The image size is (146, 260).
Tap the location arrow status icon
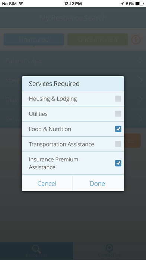pyautogui.click(x=123, y=4)
